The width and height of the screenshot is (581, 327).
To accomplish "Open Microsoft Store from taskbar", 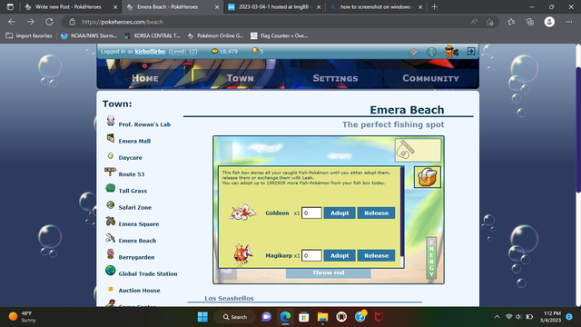I will (x=304, y=317).
